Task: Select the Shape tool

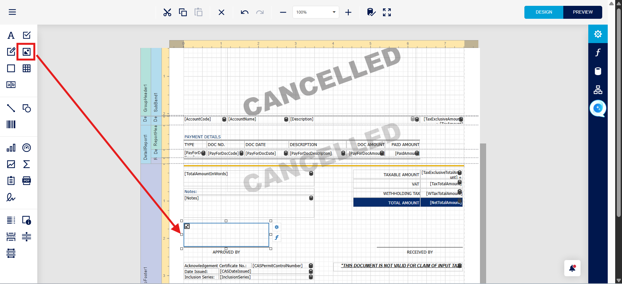Action: 27,108
